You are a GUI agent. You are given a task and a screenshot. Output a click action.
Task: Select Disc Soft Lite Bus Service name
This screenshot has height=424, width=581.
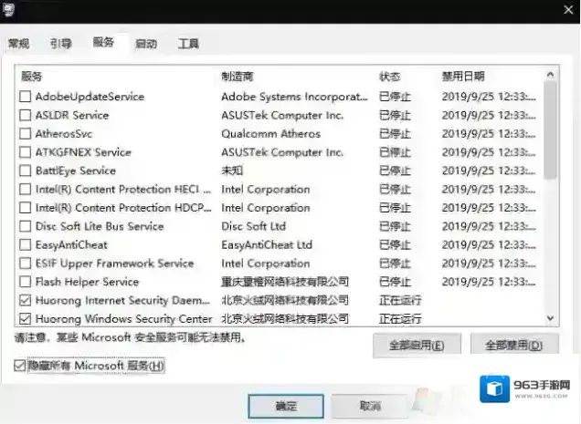(x=100, y=226)
